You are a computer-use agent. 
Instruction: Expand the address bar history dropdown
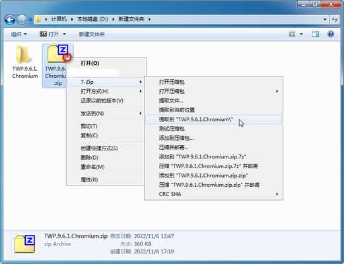[325, 19]
